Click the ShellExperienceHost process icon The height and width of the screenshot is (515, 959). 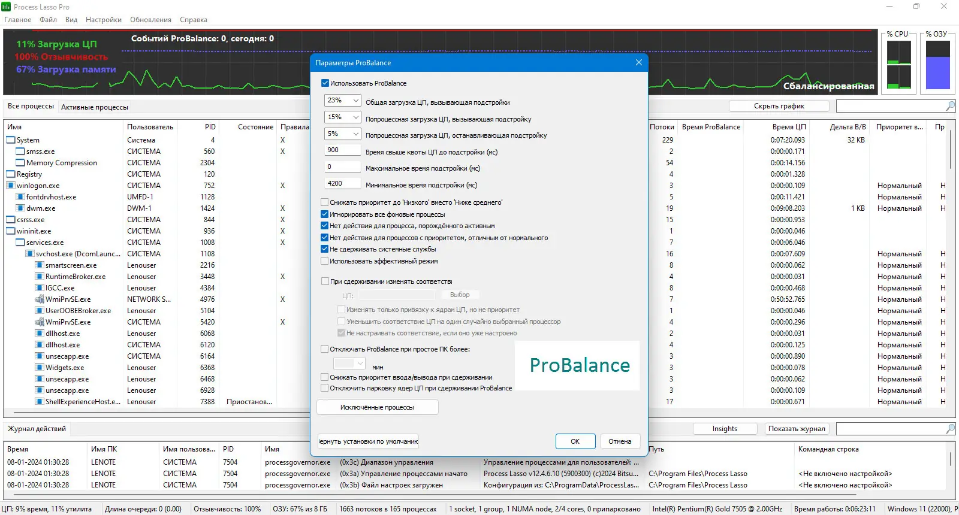pos(40,402)
